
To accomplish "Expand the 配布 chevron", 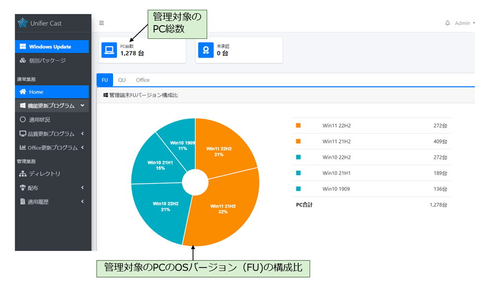I will [x=82, y=187].
